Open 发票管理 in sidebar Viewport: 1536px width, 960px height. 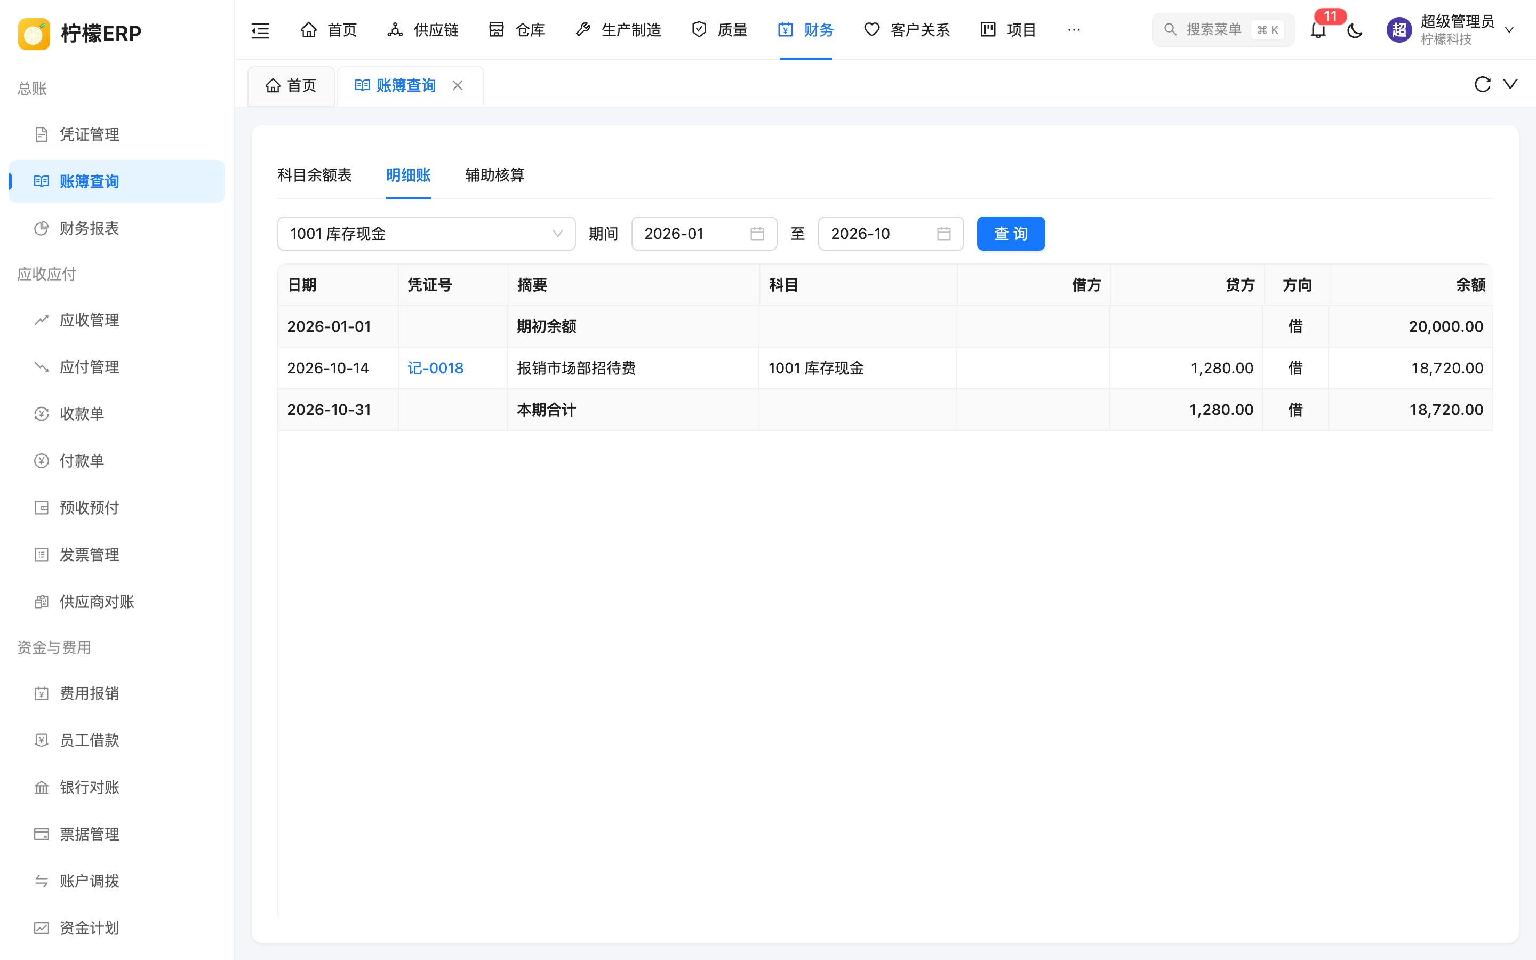117,555
